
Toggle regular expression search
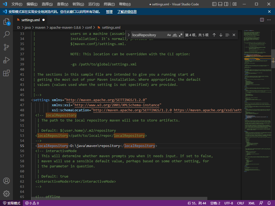point(181,35)
